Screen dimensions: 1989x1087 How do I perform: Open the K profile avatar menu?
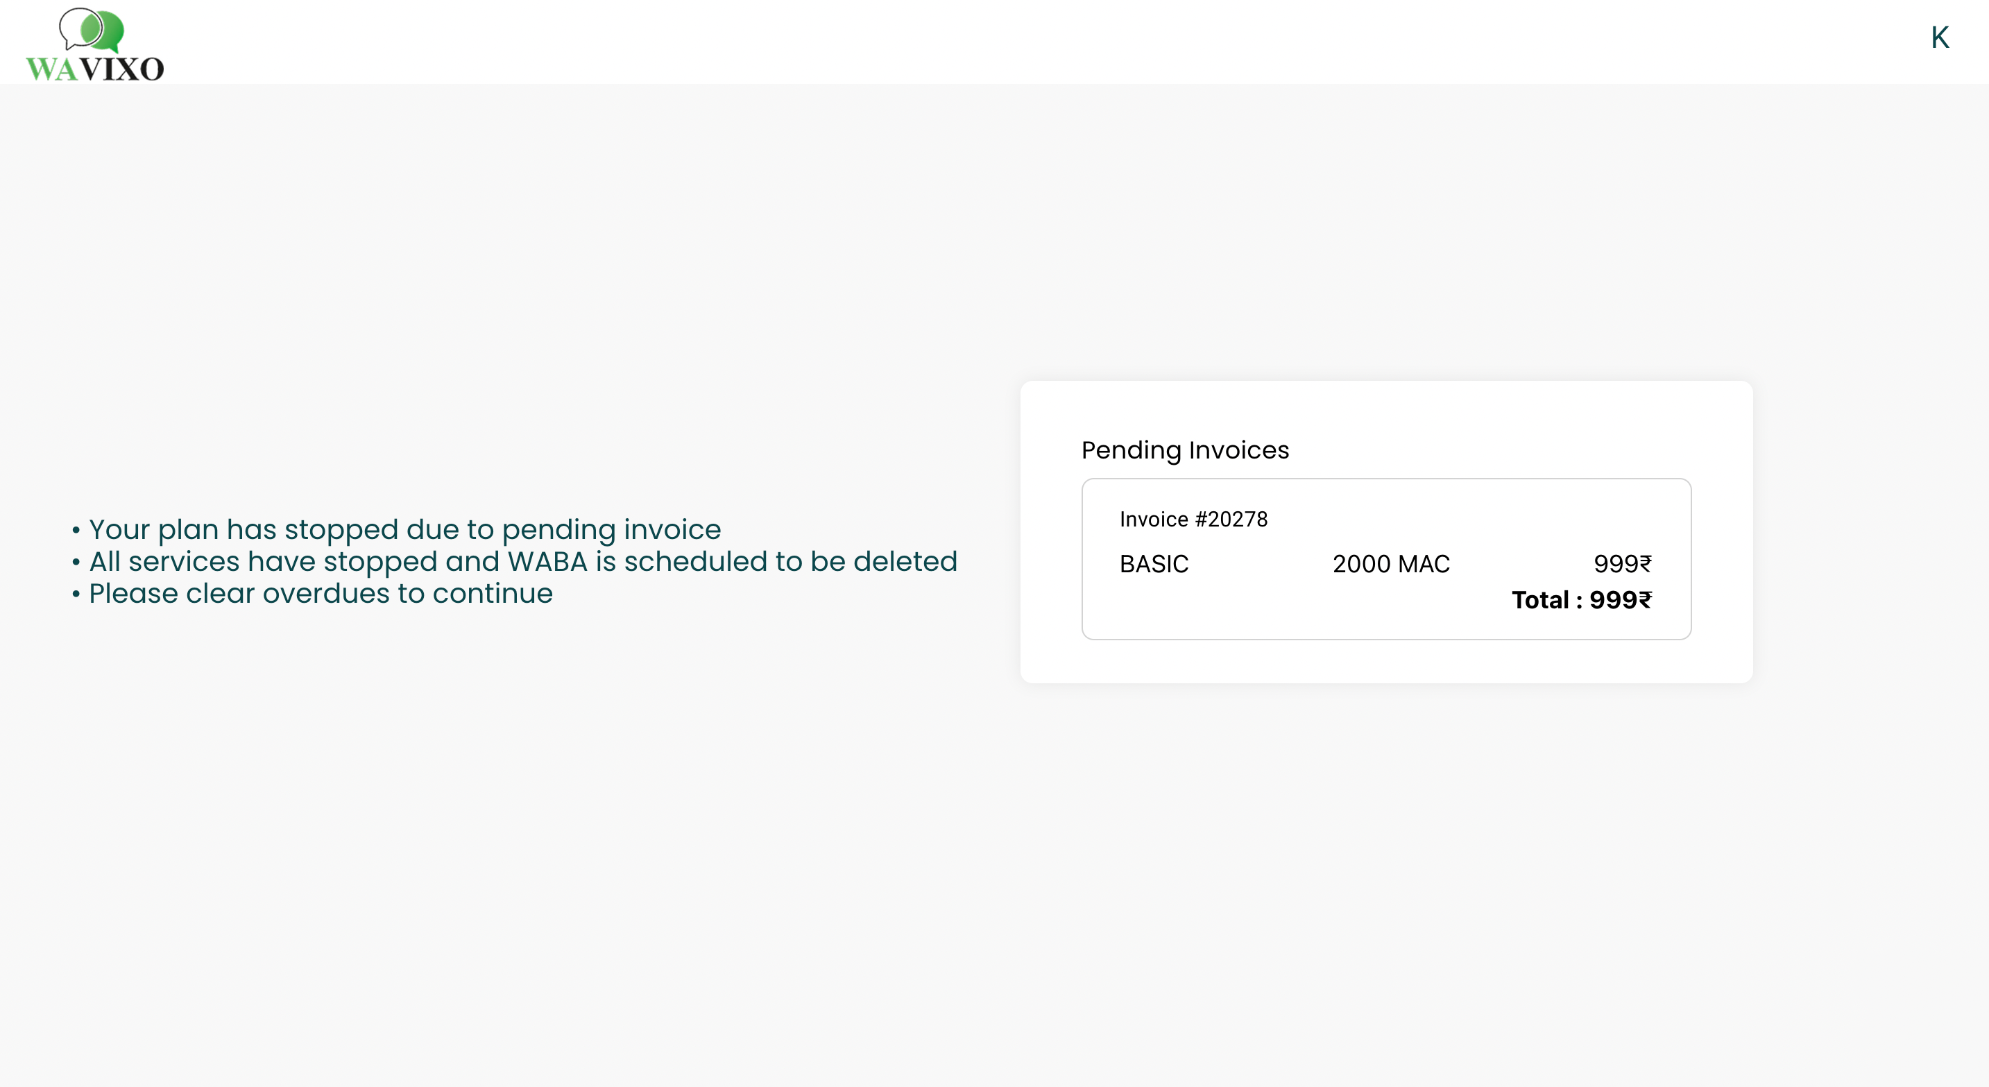tap(1940, 38)
